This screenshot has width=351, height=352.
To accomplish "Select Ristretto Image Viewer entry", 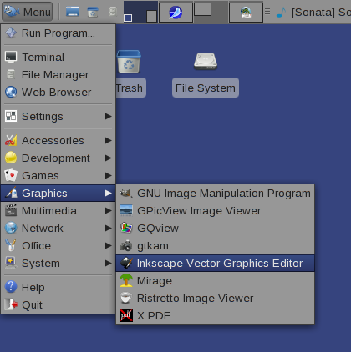I will (x=215, y=298).
